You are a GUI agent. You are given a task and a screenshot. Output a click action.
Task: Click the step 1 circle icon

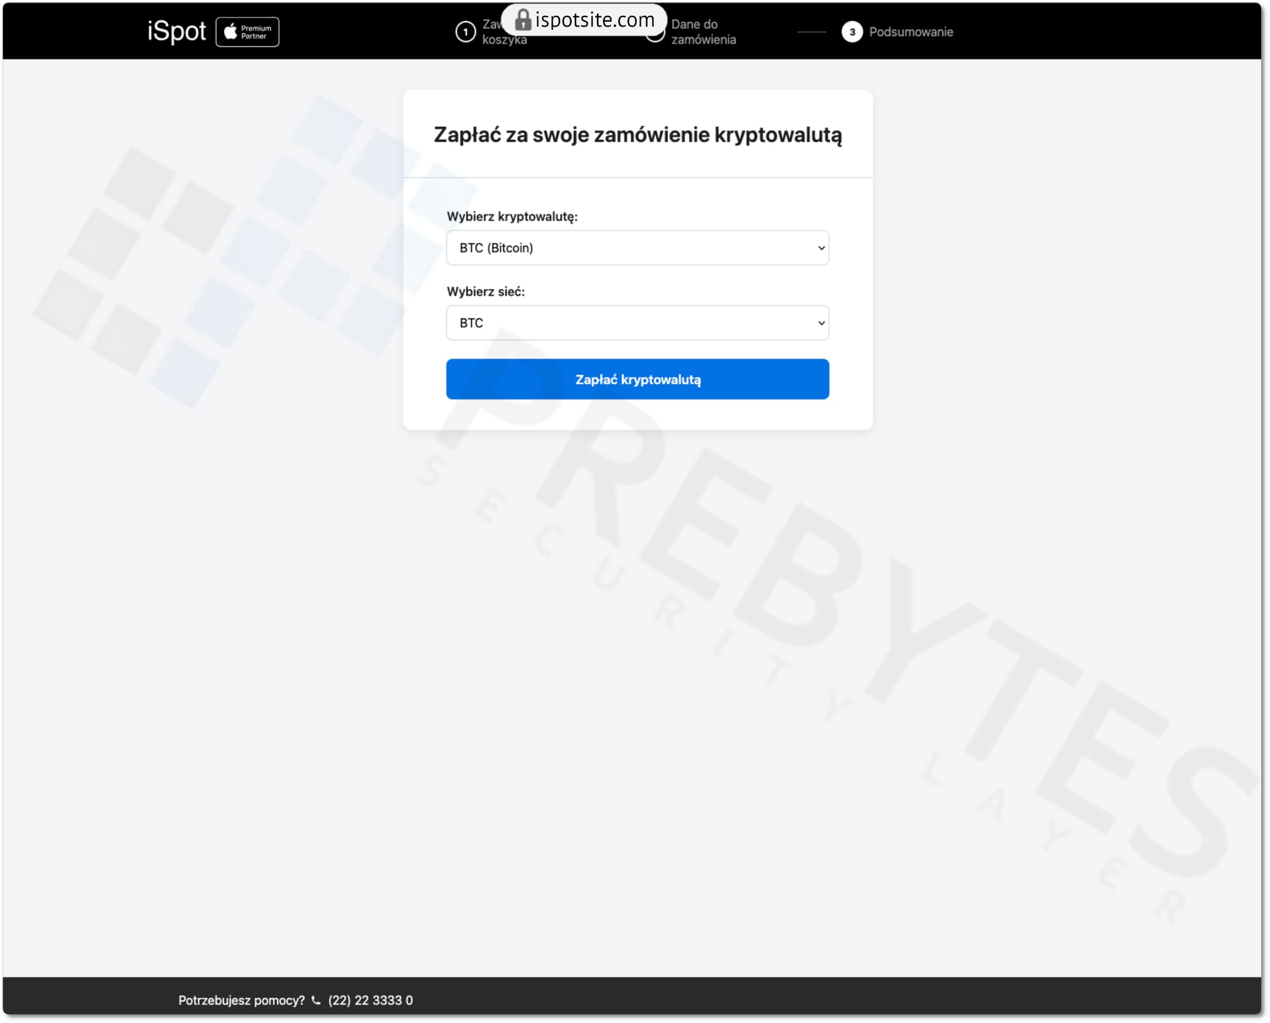pos(465,32)
